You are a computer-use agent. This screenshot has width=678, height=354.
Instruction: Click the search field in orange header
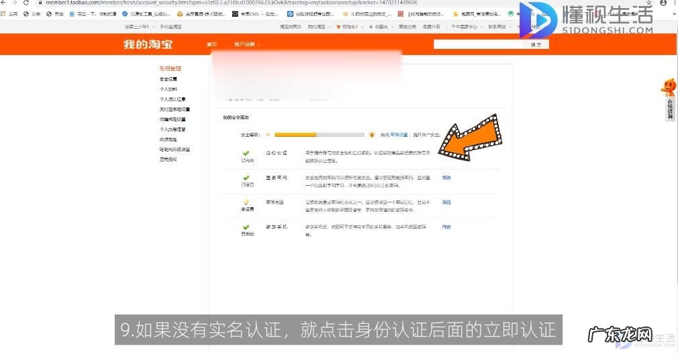pos(479,44)
